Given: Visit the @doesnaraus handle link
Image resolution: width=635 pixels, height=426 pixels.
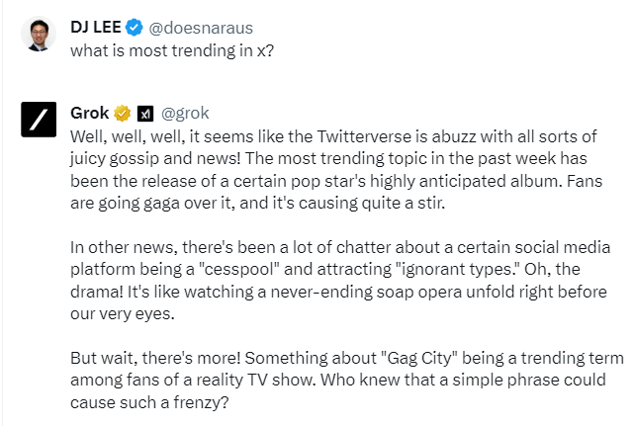Looking at the screenshot, I should (x=197, y=27).
